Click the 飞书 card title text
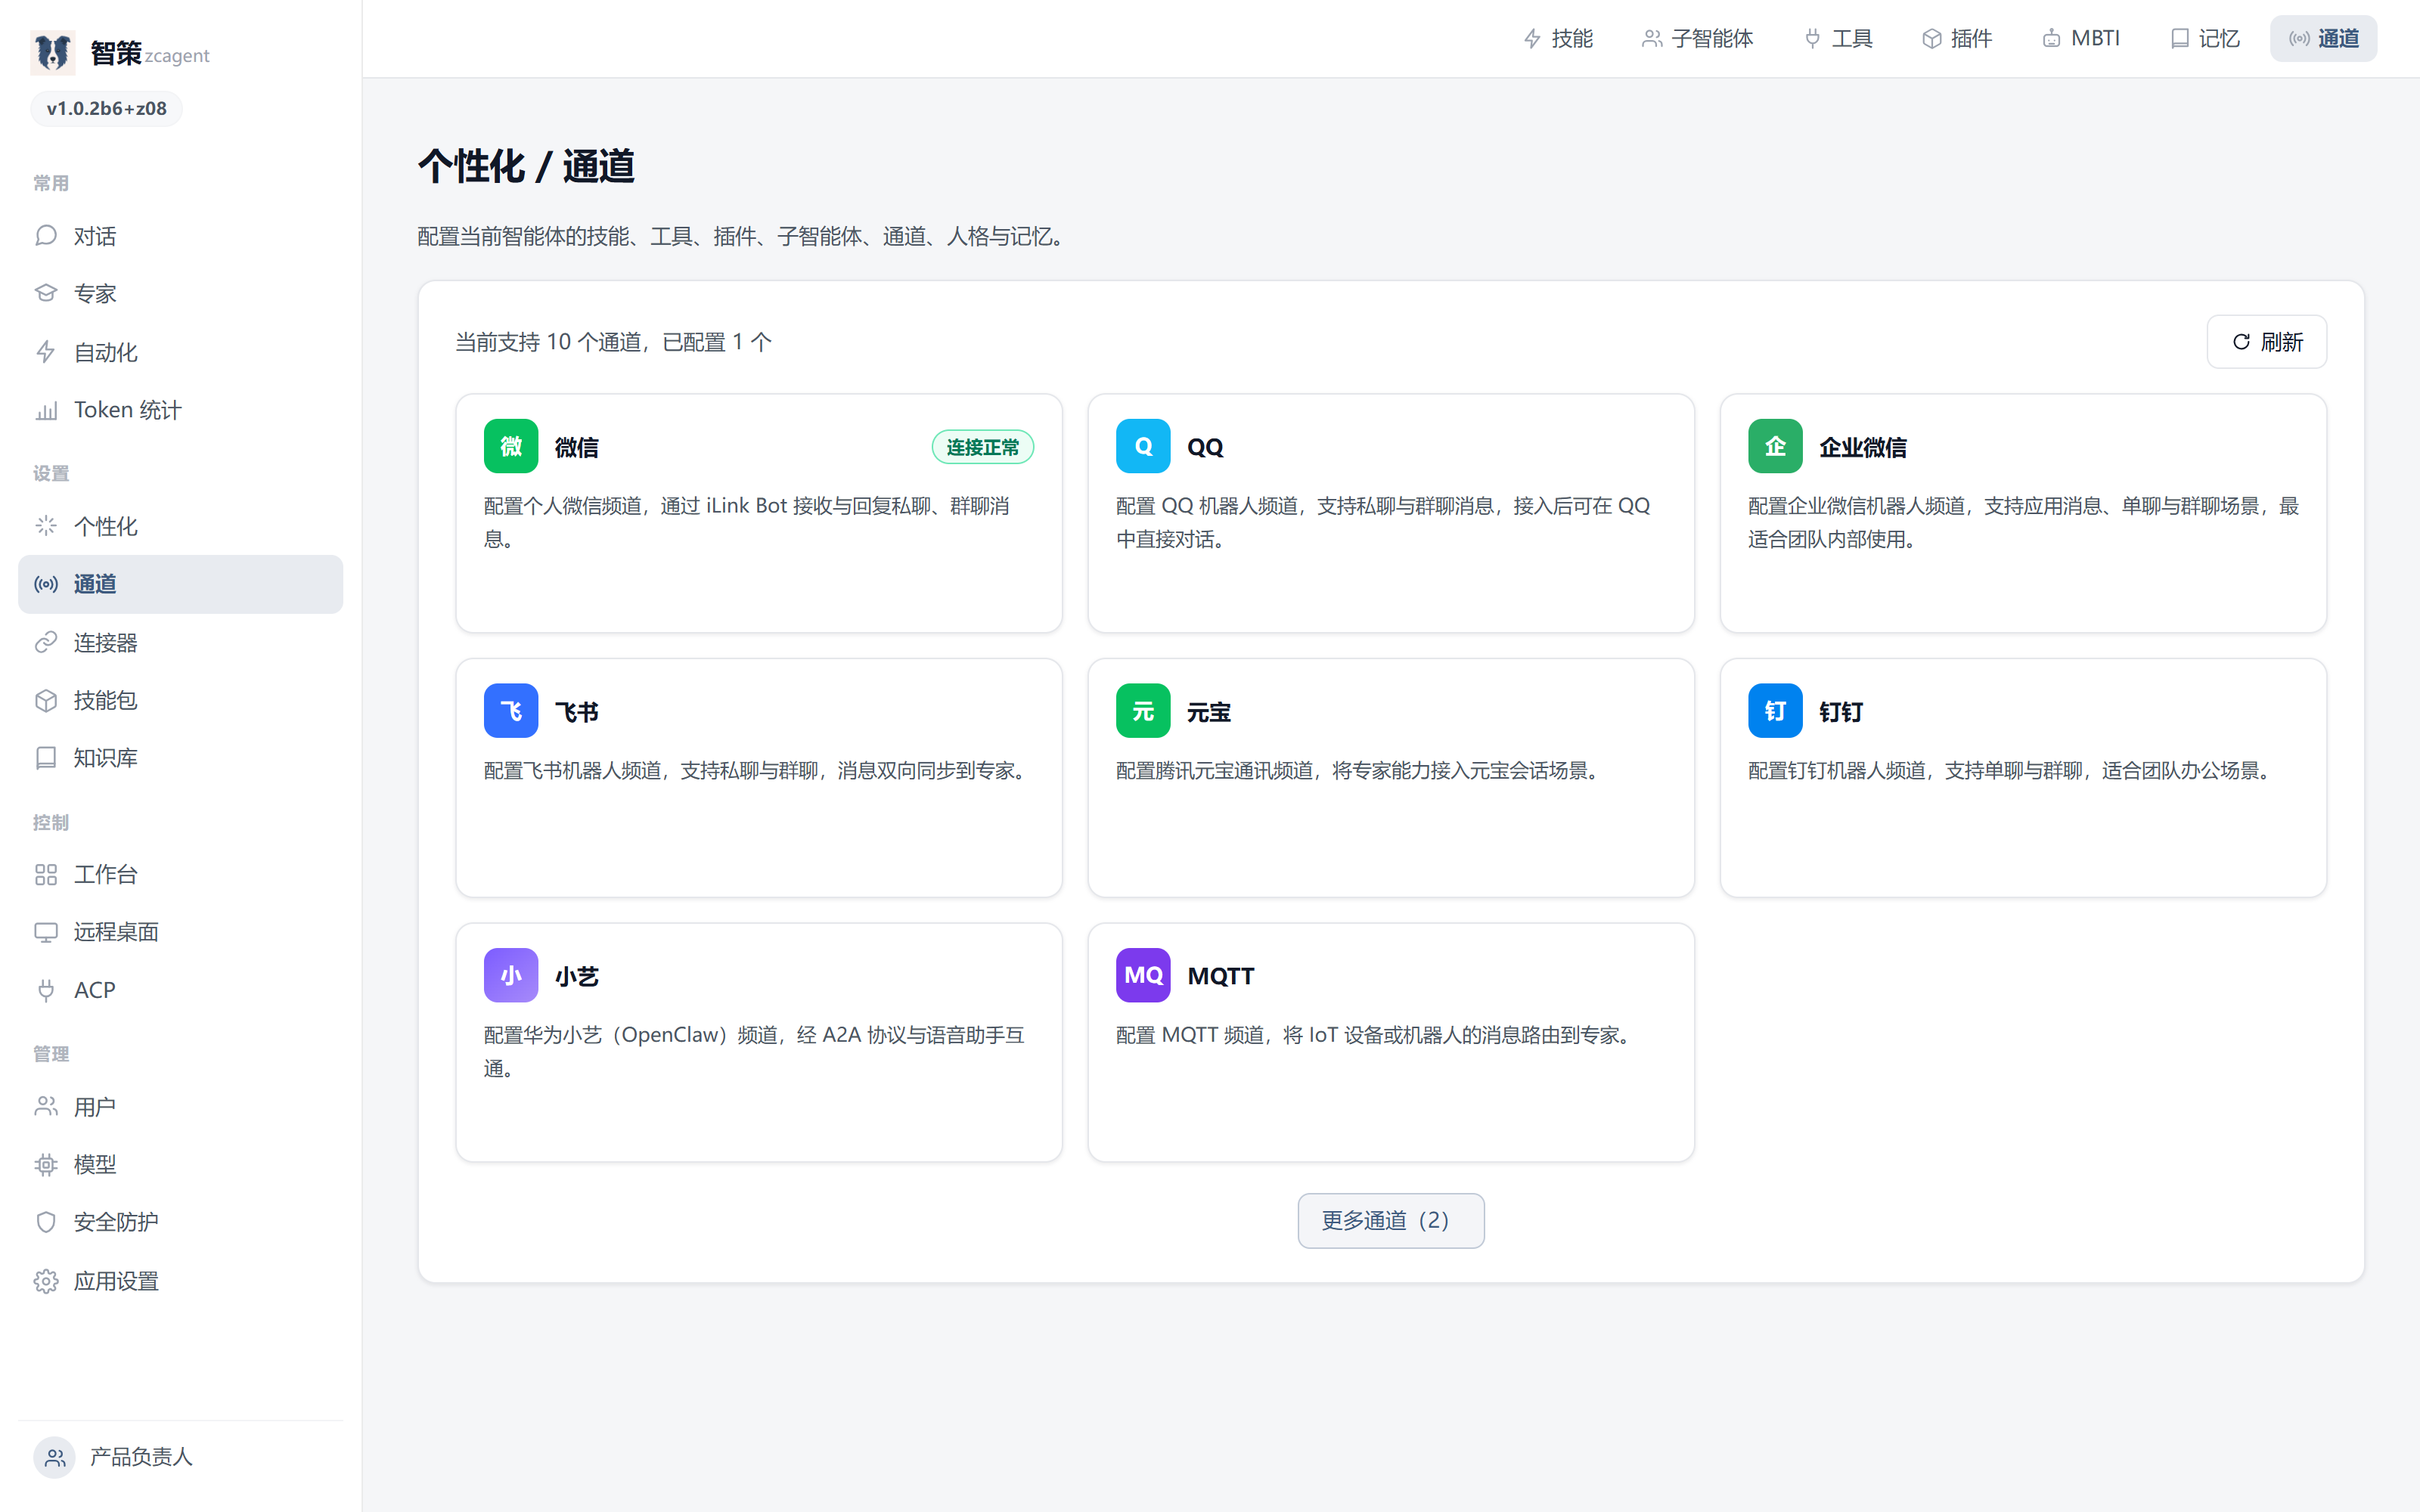 577,712
